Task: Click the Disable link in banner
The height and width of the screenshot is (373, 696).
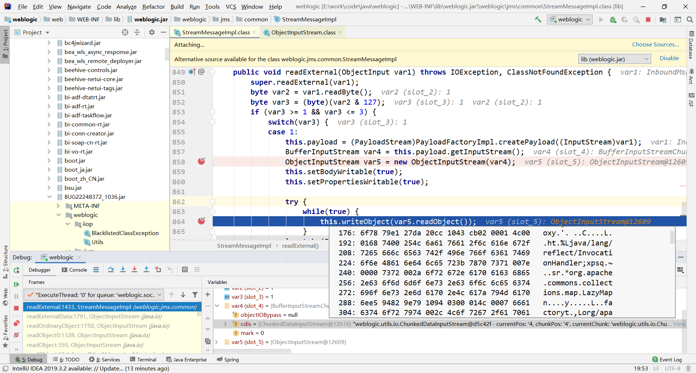Action: (x=669, y=58)
